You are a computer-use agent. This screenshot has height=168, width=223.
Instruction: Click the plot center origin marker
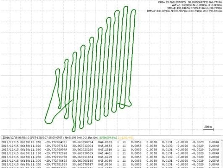click(x=96, y=75)
